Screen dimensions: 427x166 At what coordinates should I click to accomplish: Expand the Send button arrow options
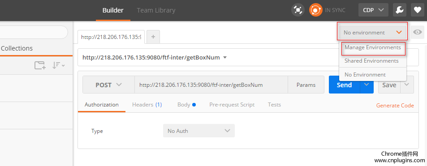(367, 85)
